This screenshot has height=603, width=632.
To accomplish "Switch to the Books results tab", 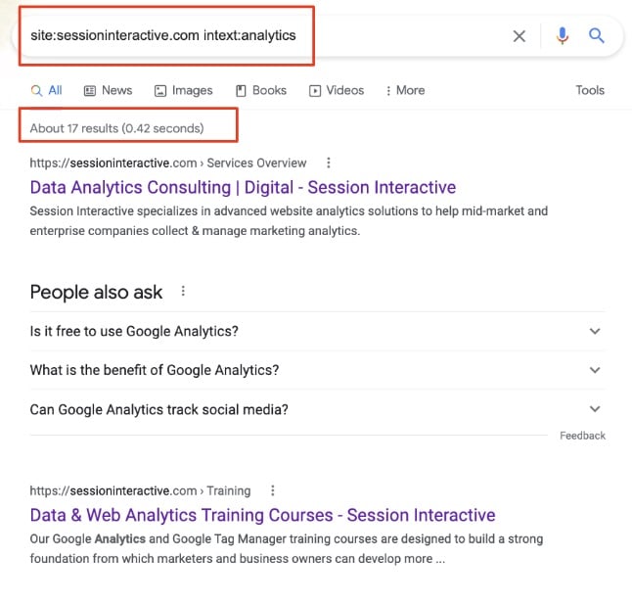I will [x=261, y=90].
